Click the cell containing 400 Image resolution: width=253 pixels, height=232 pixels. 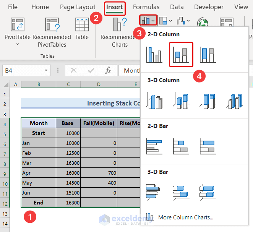99,183
